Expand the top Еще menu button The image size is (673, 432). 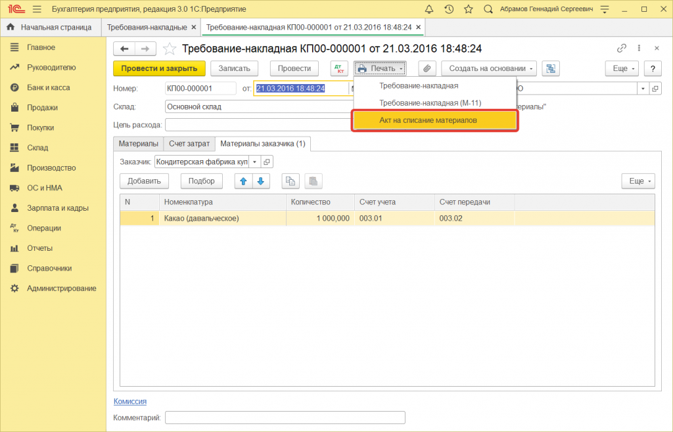coord(621,68)
